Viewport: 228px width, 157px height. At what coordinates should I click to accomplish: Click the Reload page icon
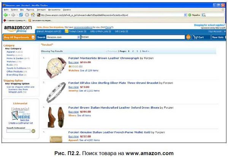click(x=21, y=15)
